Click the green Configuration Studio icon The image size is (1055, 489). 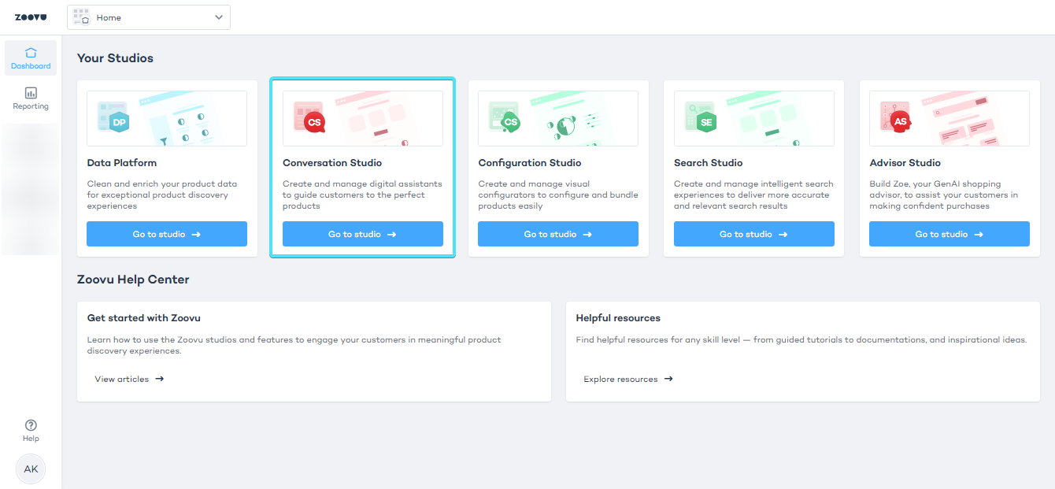(509, 121)
